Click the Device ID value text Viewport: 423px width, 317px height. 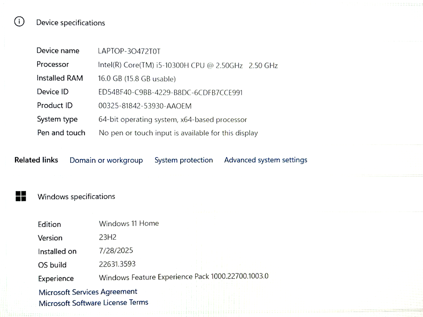(x=170, y=92)
